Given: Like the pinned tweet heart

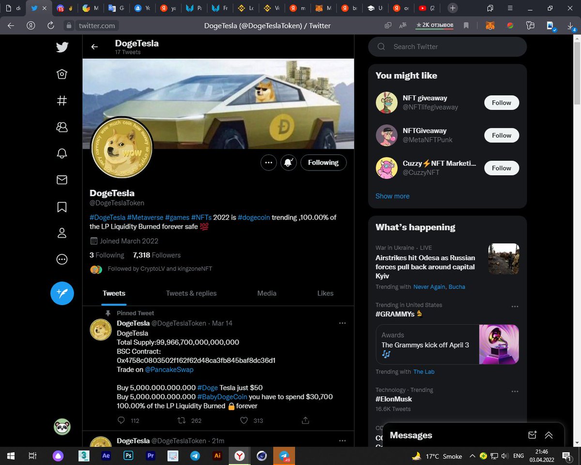Looking at the screenshot, I should (244, 420).
